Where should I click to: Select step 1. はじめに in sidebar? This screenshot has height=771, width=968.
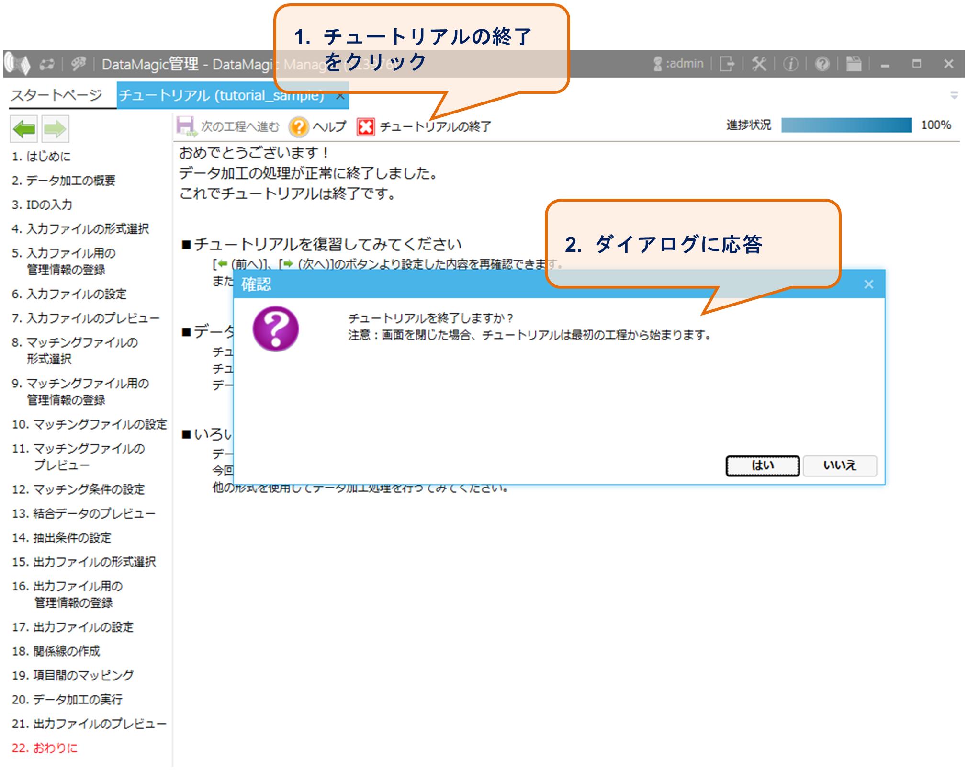pos(41,156)
